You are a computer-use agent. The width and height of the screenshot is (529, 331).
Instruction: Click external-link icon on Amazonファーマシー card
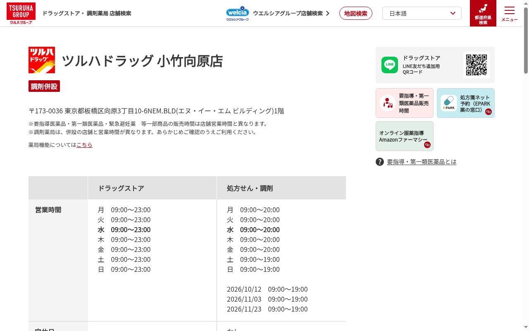(x=427, y=145)
